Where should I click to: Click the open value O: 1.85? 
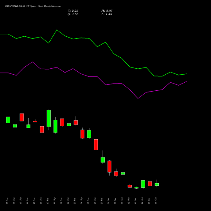73,14
